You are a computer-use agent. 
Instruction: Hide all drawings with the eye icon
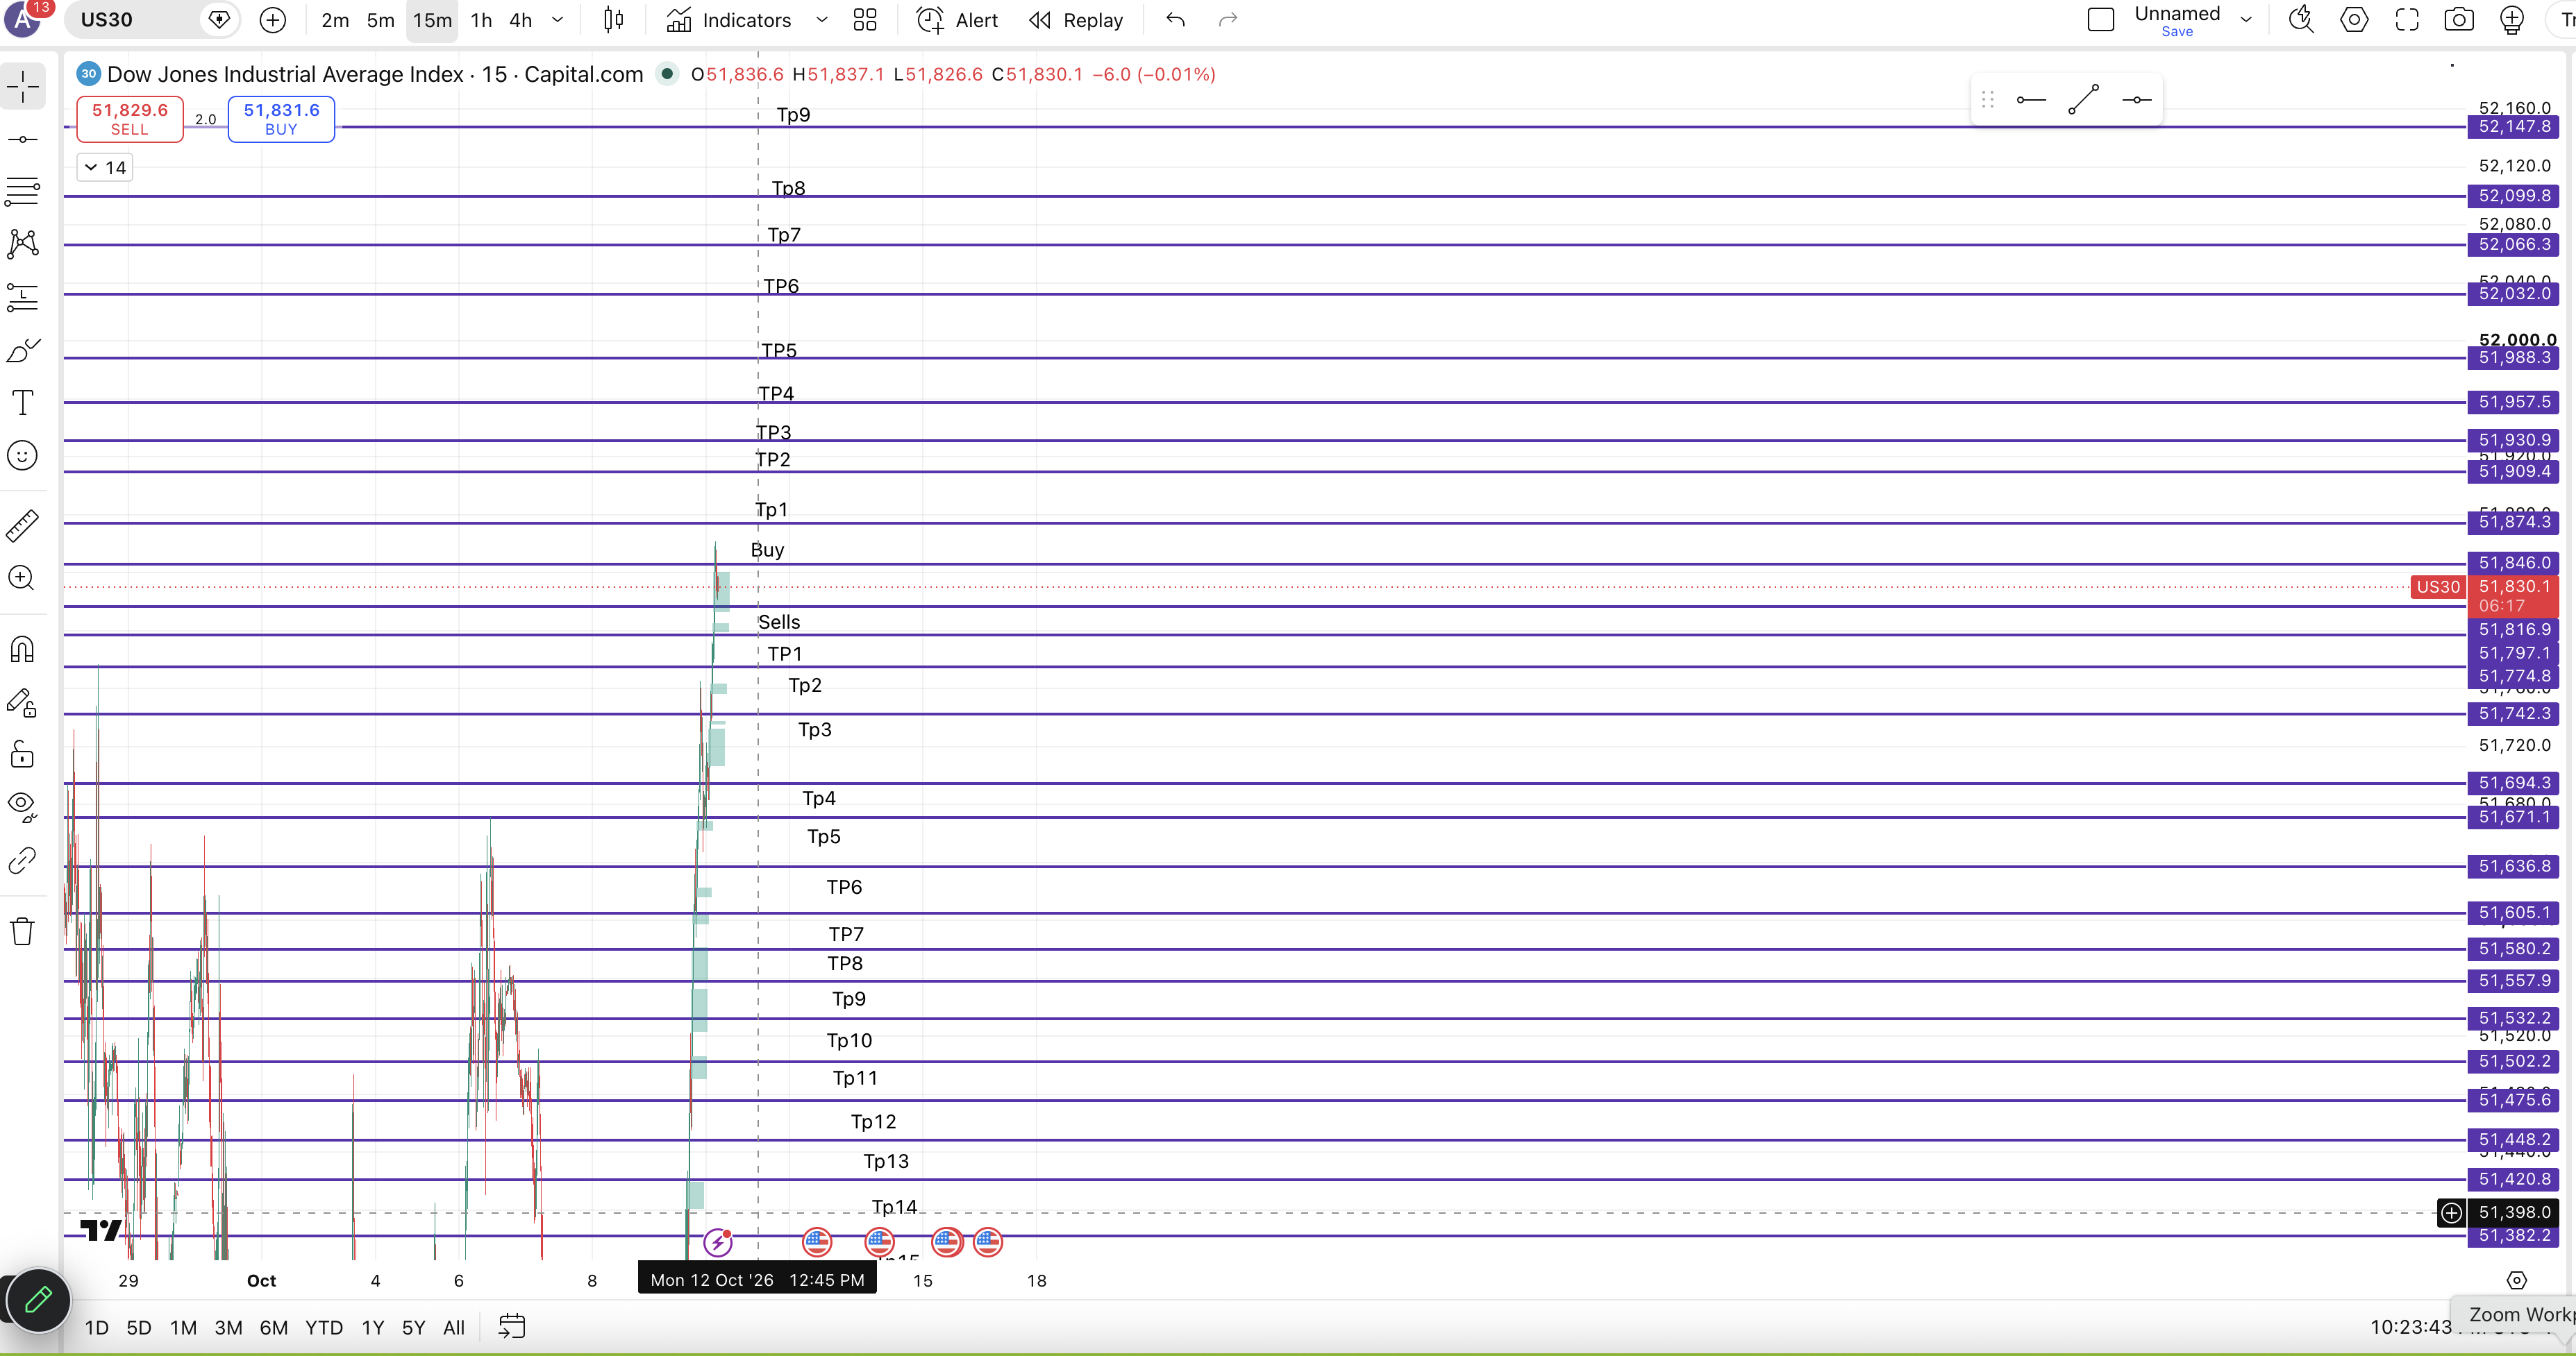pos(22,806)
